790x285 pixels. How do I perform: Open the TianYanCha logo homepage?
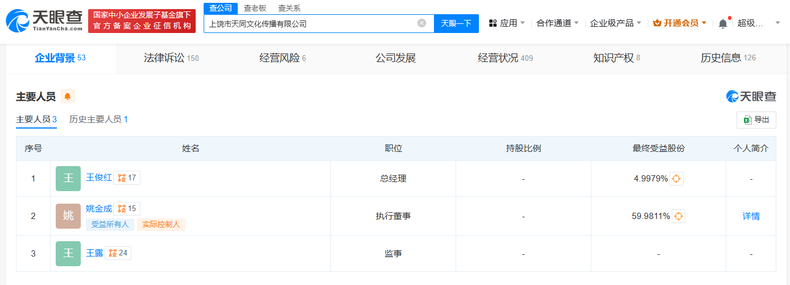pyautogui.click(x=44, y=20)
